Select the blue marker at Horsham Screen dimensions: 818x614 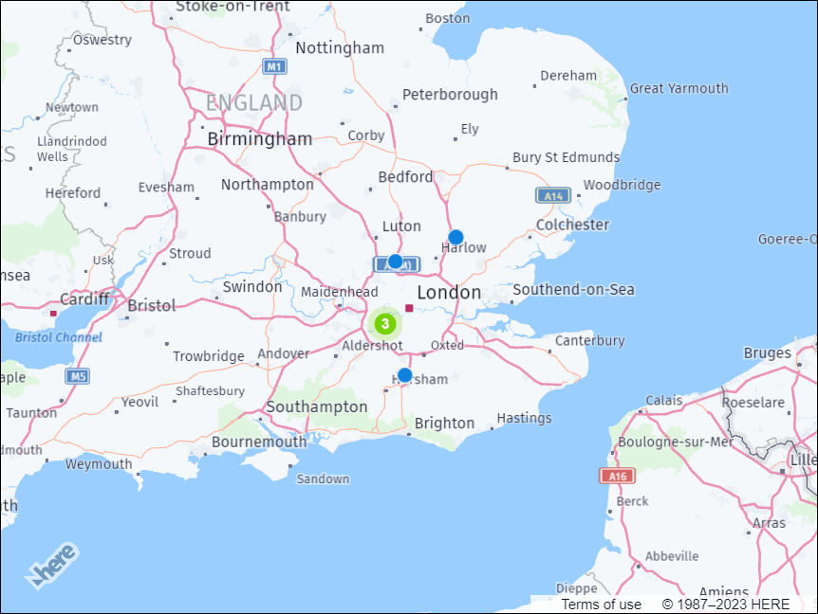[405, 374]
